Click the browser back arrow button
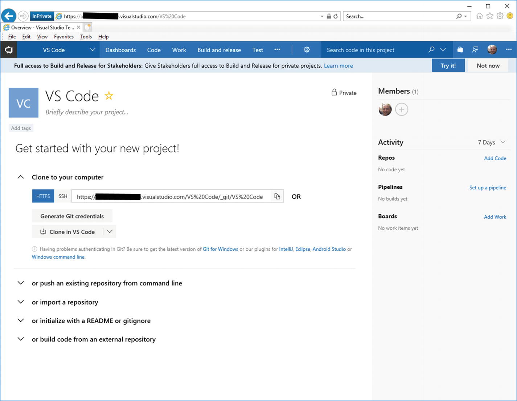The image size is (517, 401). pos(9,16)
